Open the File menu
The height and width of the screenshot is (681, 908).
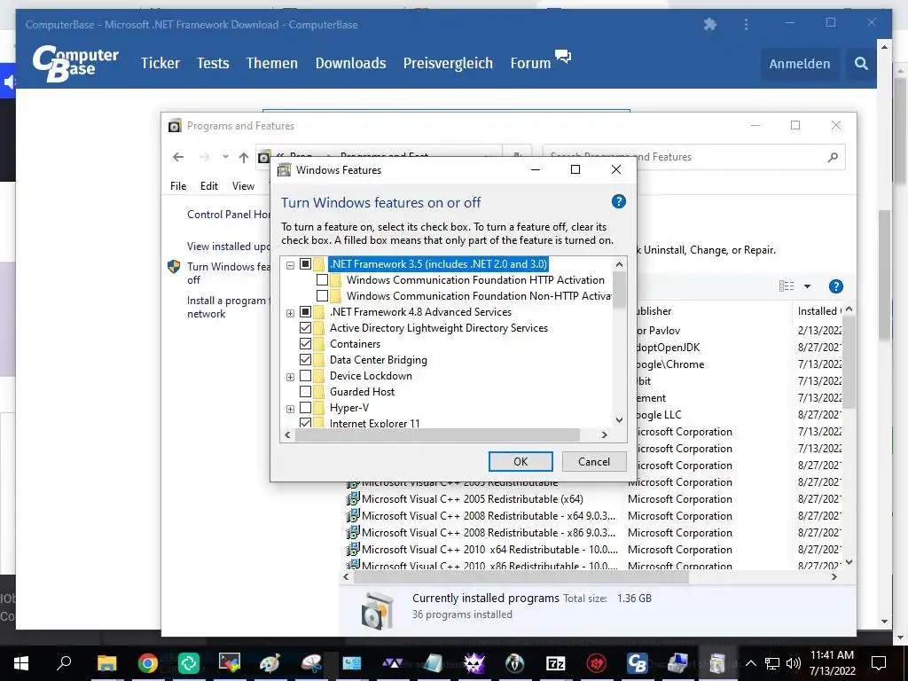[178, 186]
